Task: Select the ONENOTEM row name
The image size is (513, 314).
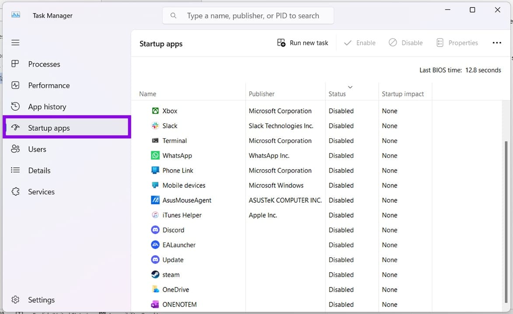Action: point(180,304)
